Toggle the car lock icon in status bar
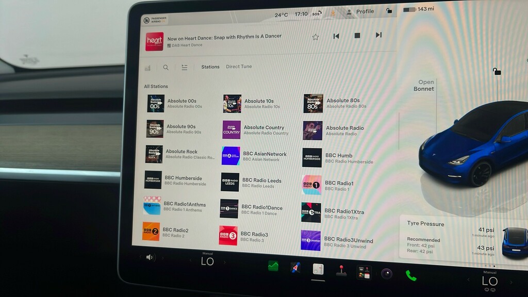 tap(389, 11)
